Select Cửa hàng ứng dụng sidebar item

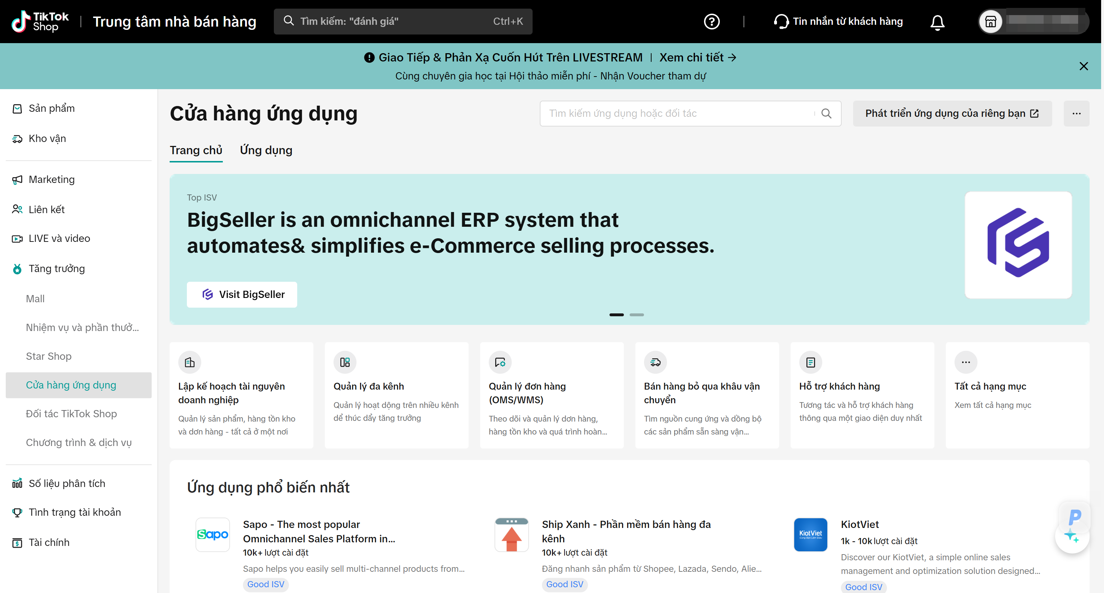coord(78,385)
